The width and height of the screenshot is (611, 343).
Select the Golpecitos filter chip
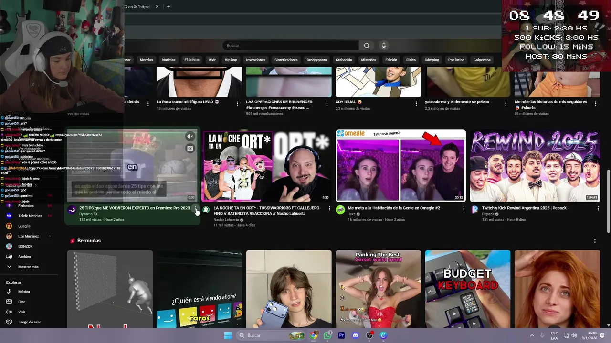tap(482, 60)
